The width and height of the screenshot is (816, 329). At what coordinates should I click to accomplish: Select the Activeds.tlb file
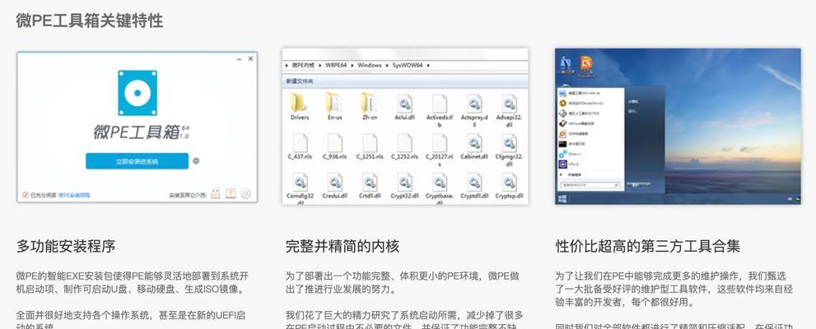[440, 111]
